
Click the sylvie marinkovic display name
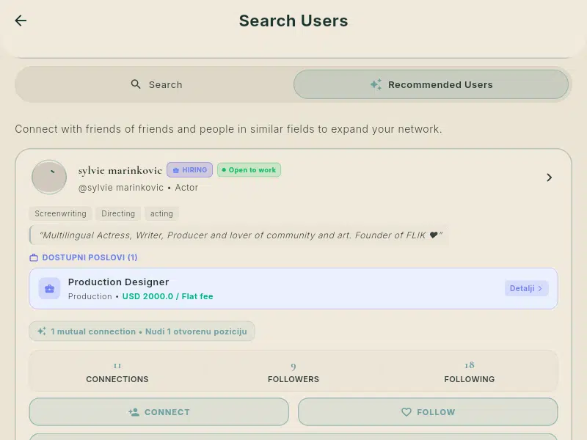pos(120,170)
